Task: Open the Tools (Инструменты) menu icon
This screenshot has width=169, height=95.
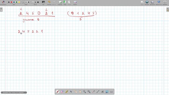Action: click(x=3, y=2)
